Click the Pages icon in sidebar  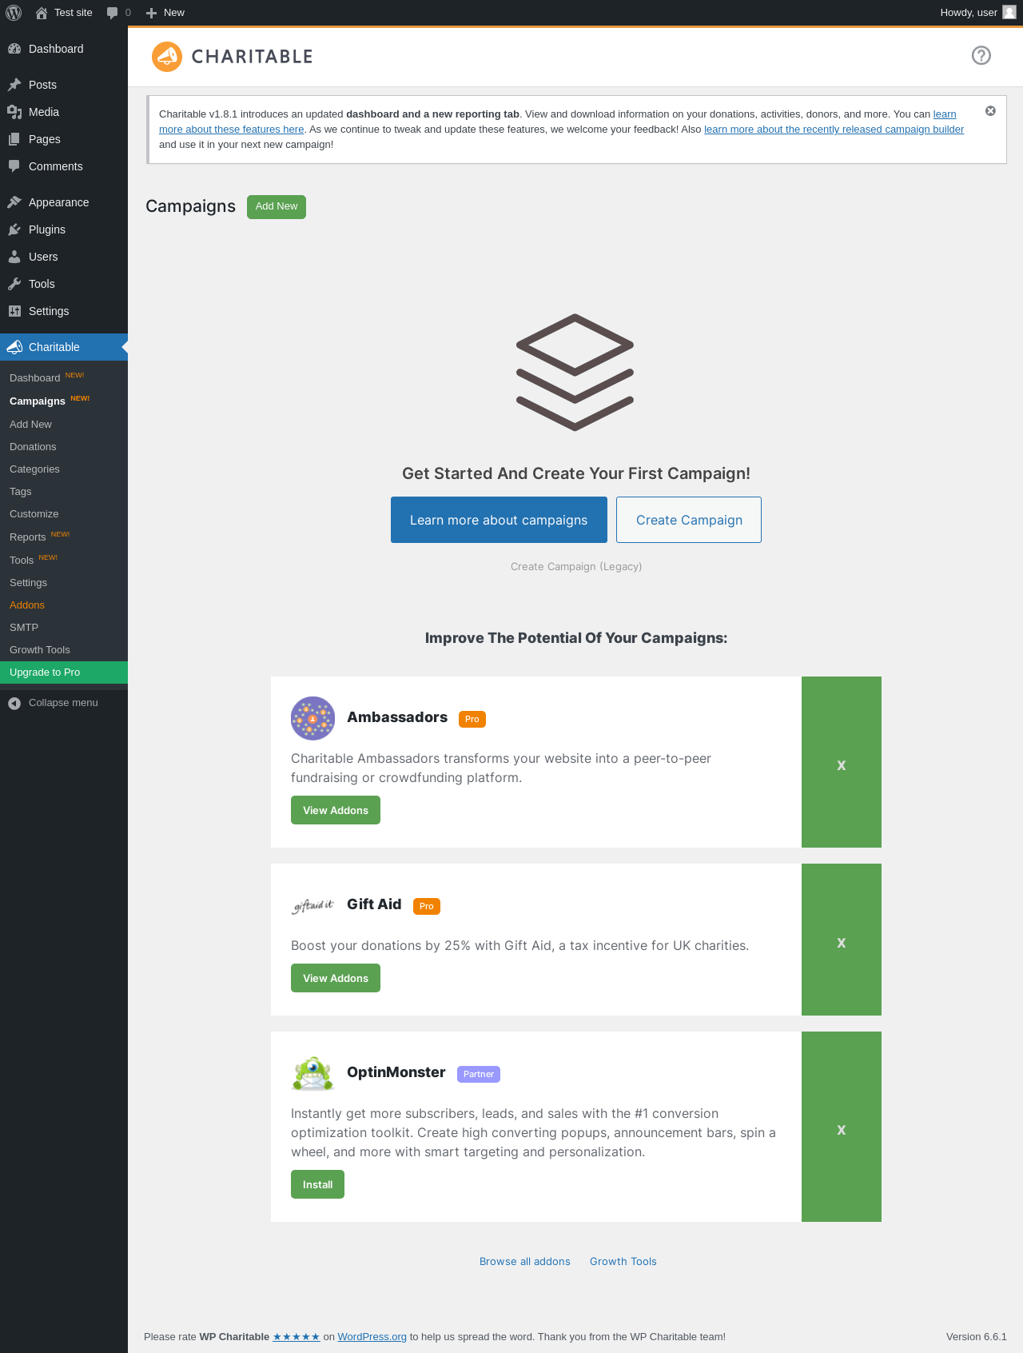[14, 139]
